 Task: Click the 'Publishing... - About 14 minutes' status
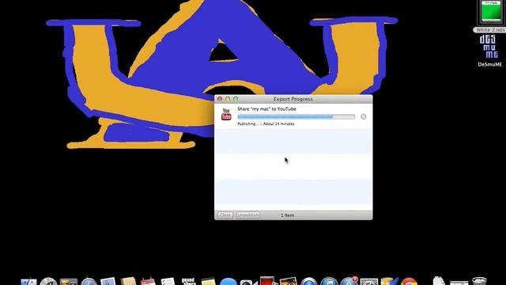(266, 123)
